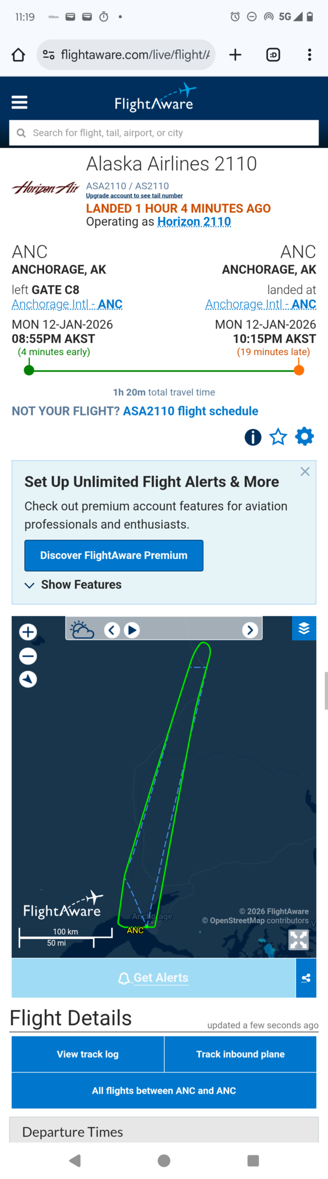This screenshot has height=1179, width=328.
Task: Show flight info with the i icon
Action: (253, 437)
